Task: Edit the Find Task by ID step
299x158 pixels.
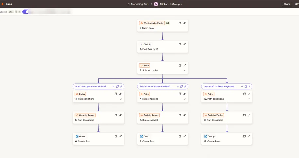Action: [185, 44]
